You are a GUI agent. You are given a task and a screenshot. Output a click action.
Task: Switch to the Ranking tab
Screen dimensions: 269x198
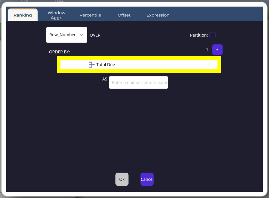click(x=23, y=15)
